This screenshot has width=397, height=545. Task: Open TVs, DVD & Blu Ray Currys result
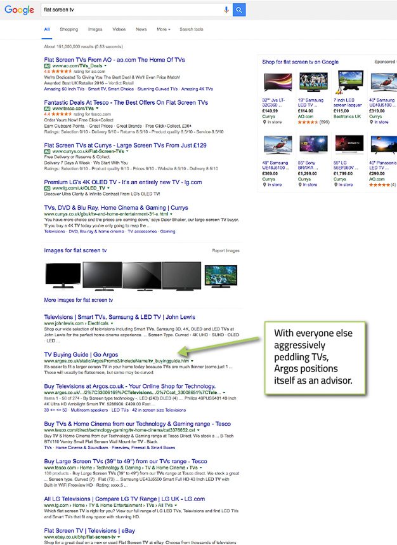coord(116,208)
